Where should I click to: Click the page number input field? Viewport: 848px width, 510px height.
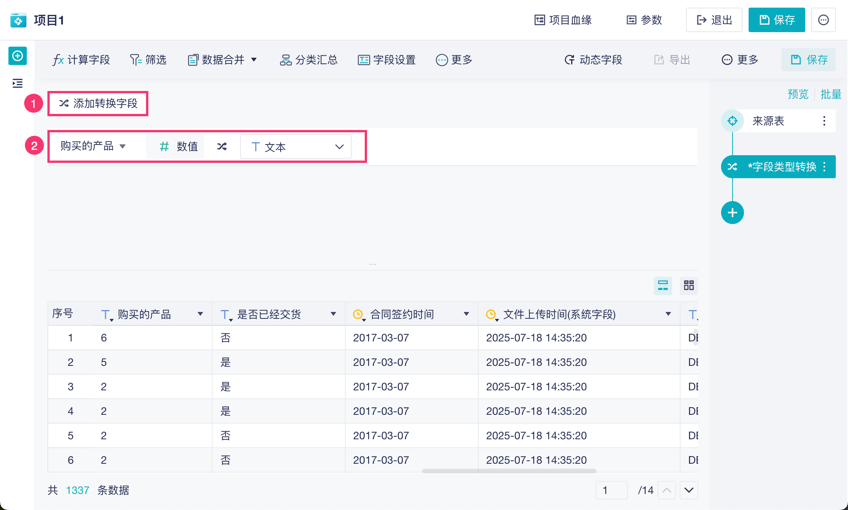point(611,490)
